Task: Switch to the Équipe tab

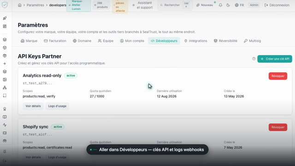Action: click(106, 41)
